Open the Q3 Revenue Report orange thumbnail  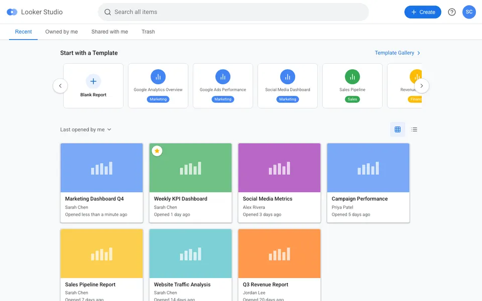click(x=280, y=254)
